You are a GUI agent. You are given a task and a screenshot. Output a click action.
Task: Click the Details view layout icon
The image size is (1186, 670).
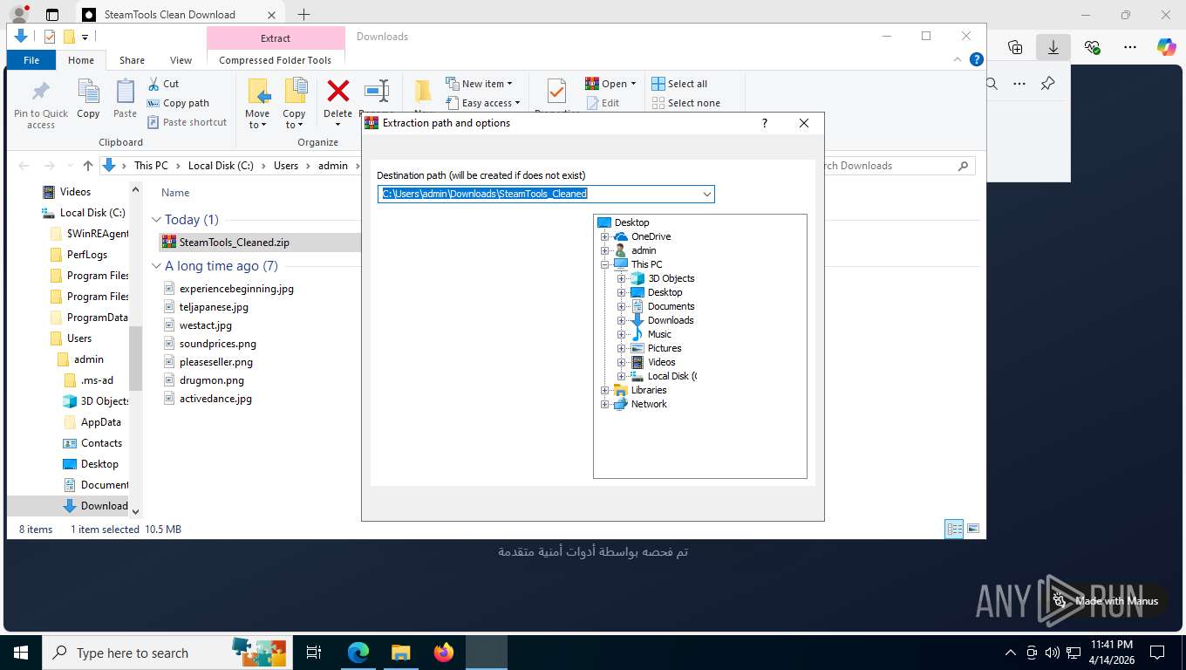click(x=955, y=529)
